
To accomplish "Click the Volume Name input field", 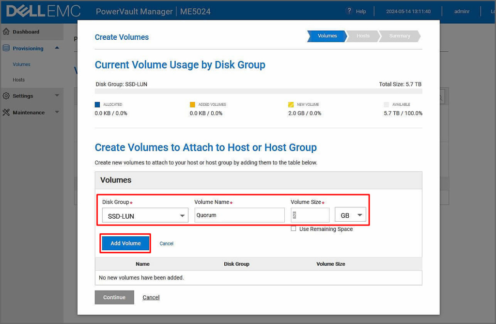I will pyautogui.click(x=239, y=215).
